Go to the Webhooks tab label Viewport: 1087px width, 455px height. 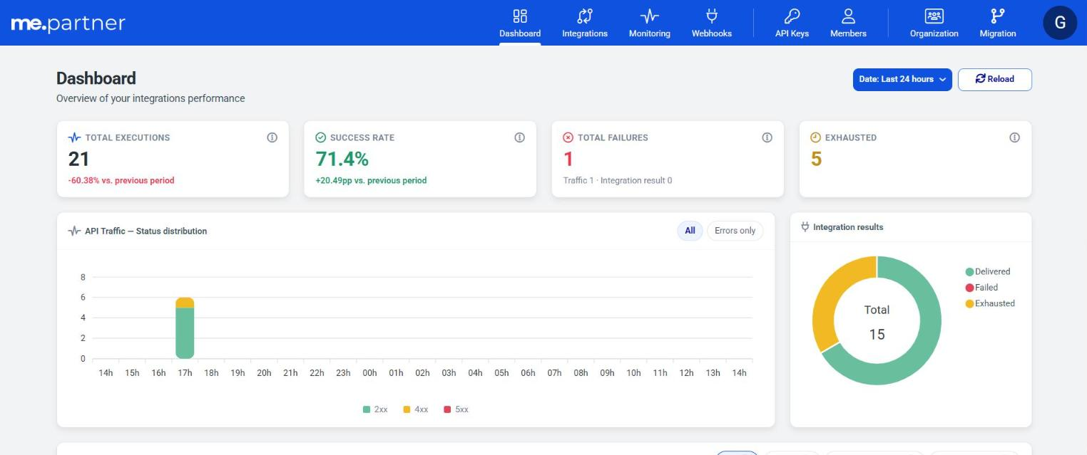tap(711, 33)
